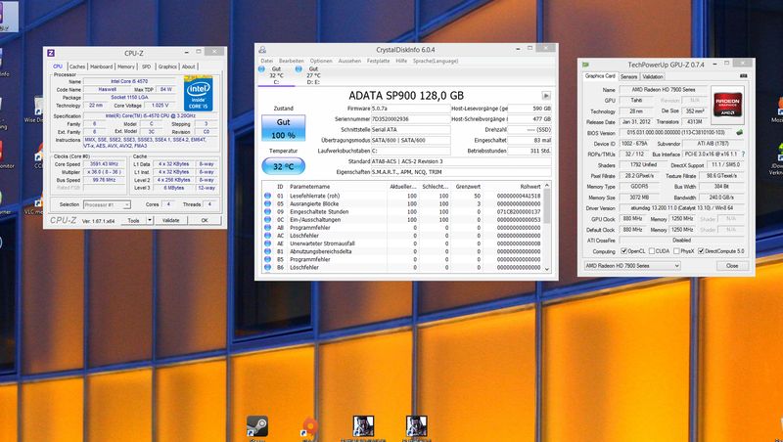Click the Close button in GPU-Z
783x442 pixels.
point(732,266)
